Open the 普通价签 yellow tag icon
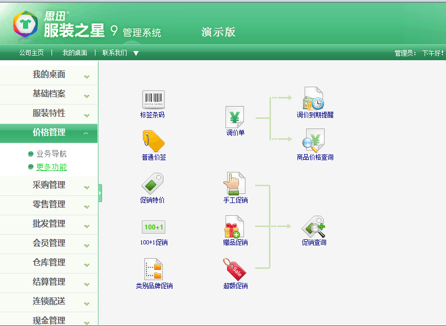Screen dimensions: 446x326 point(154,141)
